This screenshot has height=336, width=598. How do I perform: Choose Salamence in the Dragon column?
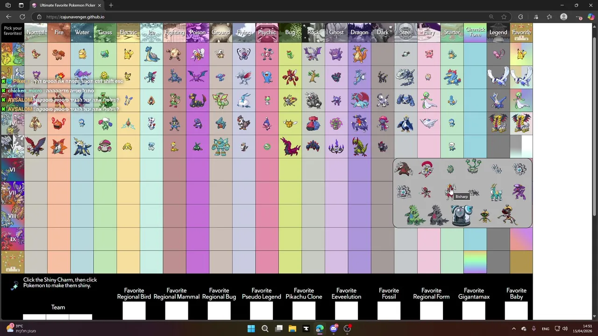coord(359,100)
